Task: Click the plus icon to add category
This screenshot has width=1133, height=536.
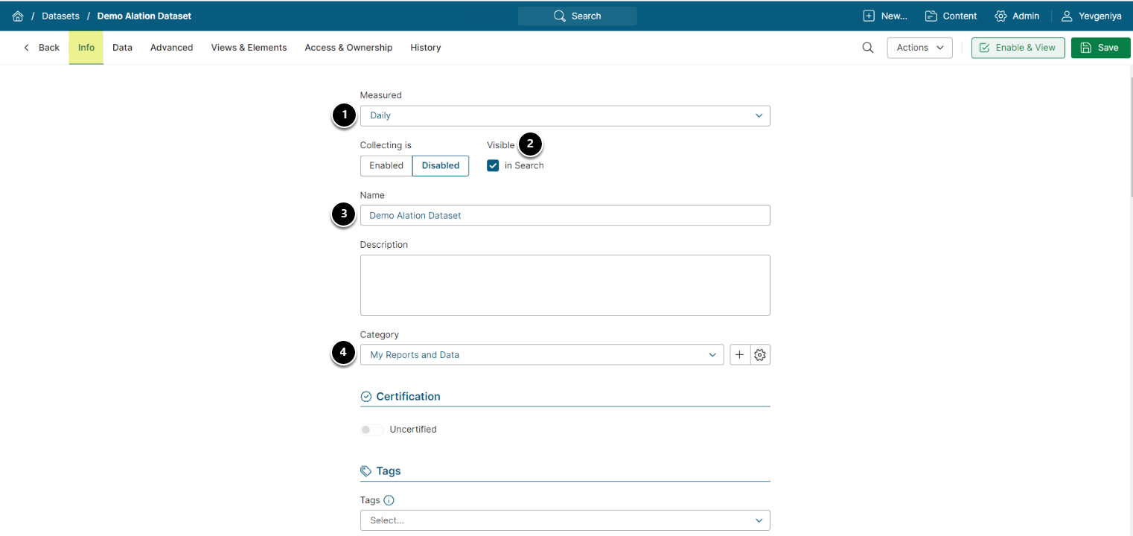Action: (x=739, y=355)
